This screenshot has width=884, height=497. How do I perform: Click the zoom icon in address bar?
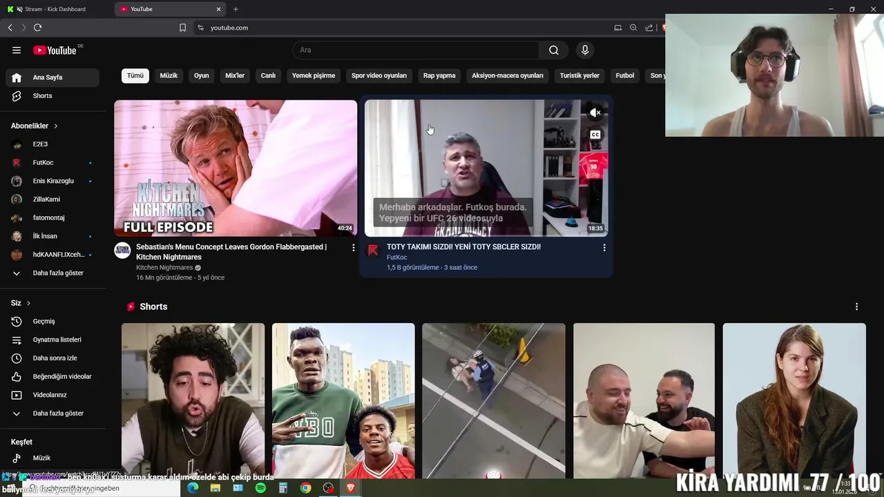(633, 28)
